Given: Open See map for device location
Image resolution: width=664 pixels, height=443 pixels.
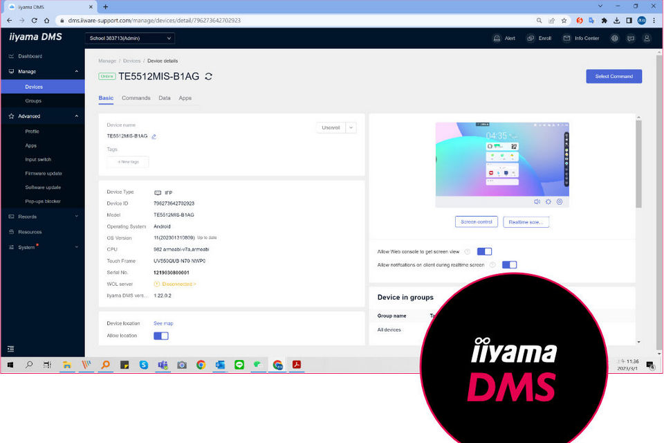Looking at the screenshot, I should coord(163,323).
